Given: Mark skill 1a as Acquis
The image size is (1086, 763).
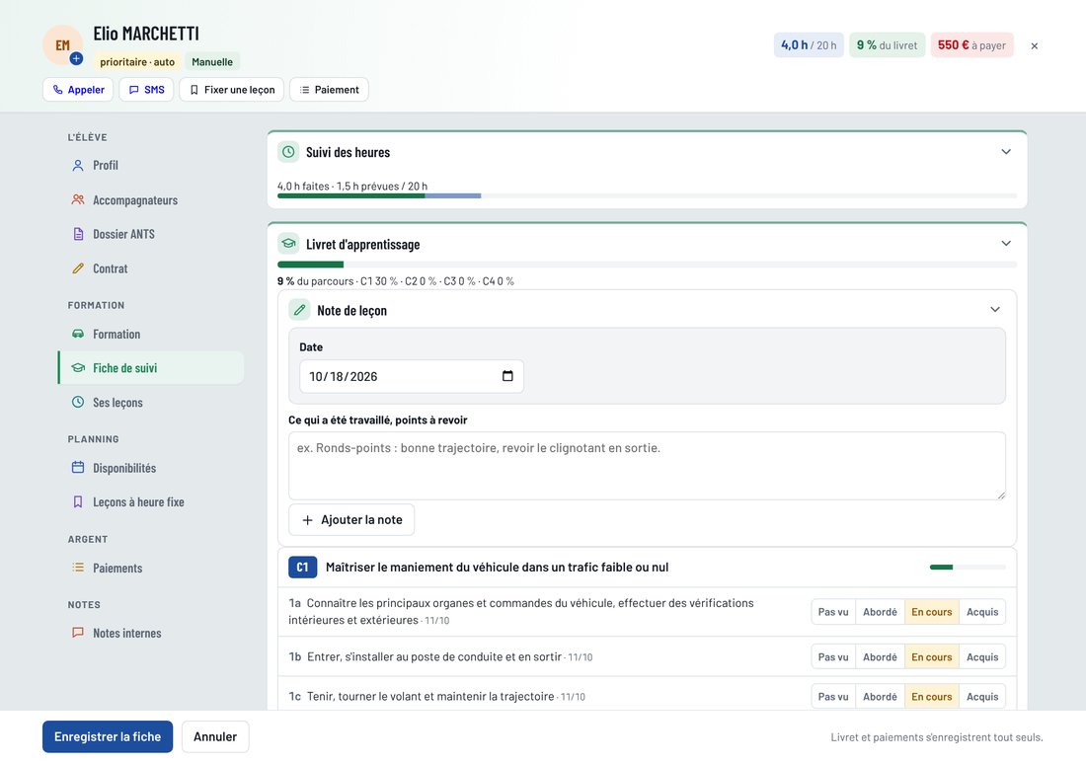Looking at the screenshot, I should point(982,612).
